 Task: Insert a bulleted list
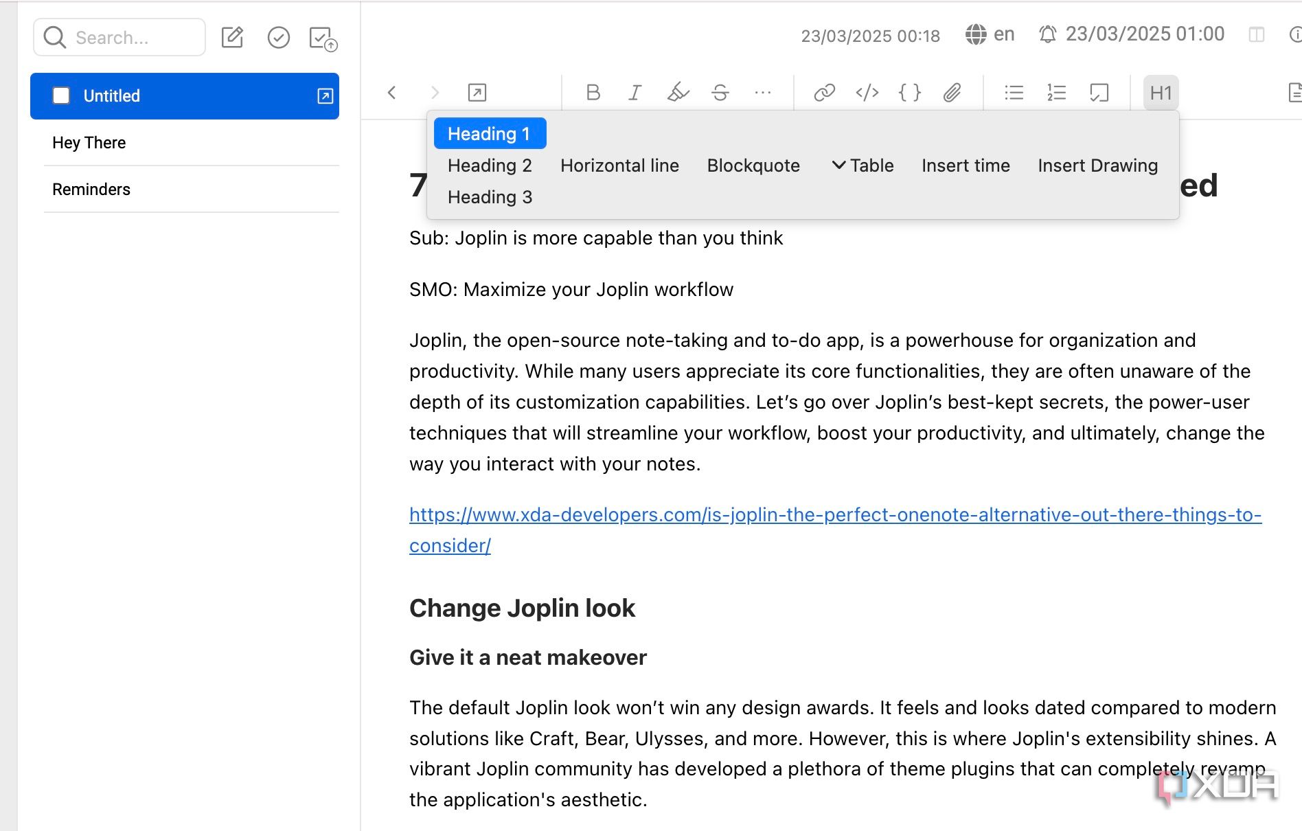(x=1014, y=92)
